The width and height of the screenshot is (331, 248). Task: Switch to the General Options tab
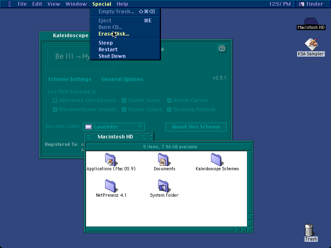122,79
